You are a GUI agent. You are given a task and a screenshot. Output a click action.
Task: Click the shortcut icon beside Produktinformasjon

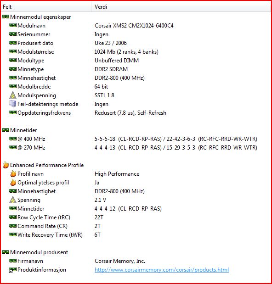[13, 270]
